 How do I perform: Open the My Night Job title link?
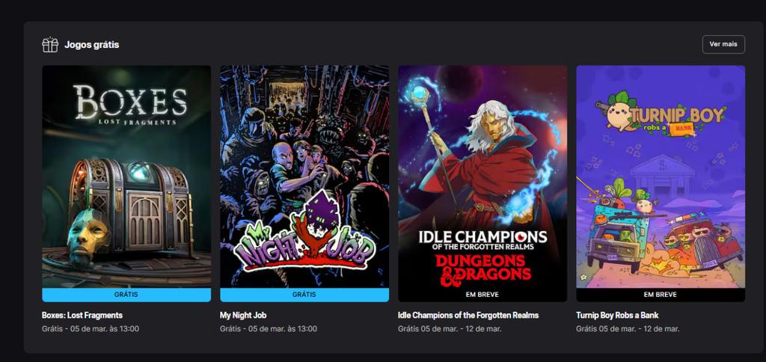pos(243,315)
